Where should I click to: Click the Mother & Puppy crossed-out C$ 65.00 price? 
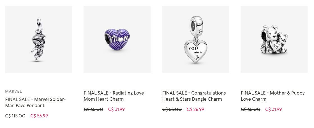tap(251, 110)
